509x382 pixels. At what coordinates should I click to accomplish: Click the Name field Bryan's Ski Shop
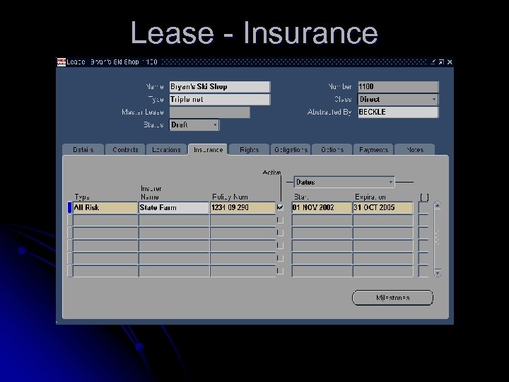(219, 87)
